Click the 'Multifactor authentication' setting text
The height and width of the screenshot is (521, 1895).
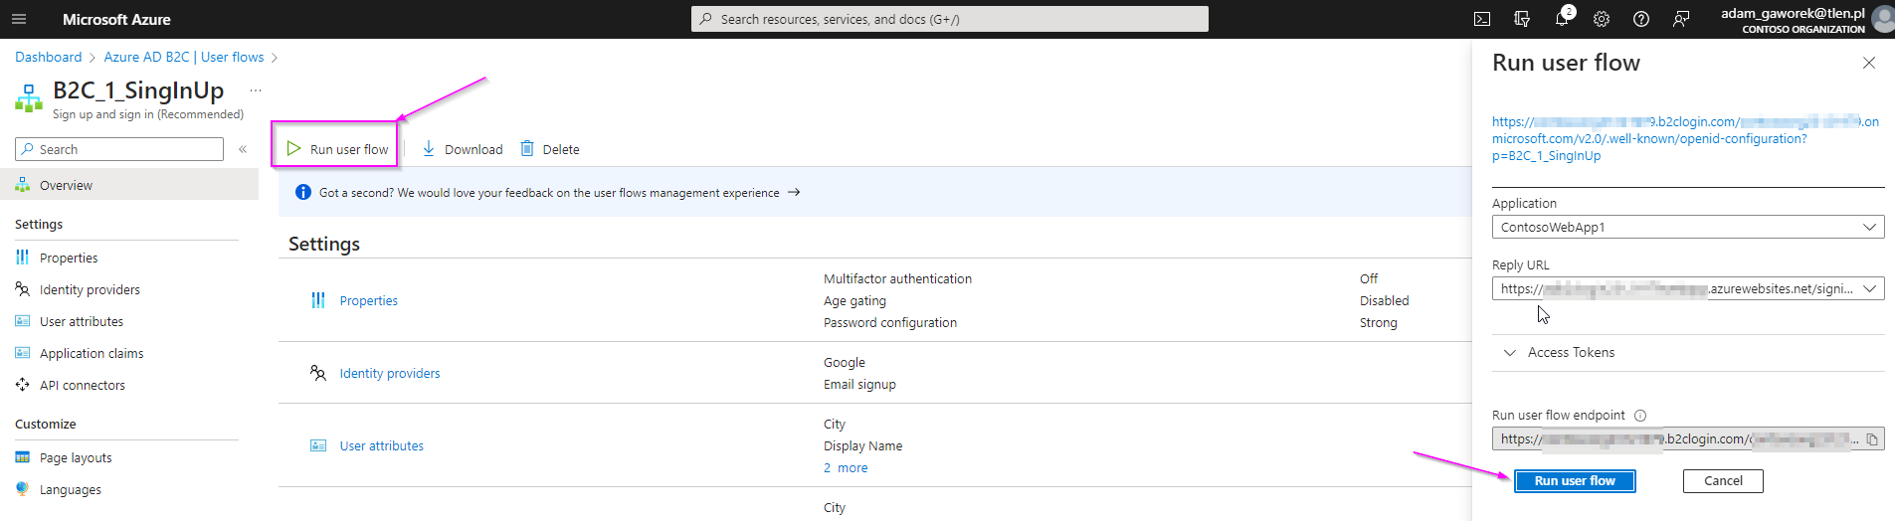897,279
